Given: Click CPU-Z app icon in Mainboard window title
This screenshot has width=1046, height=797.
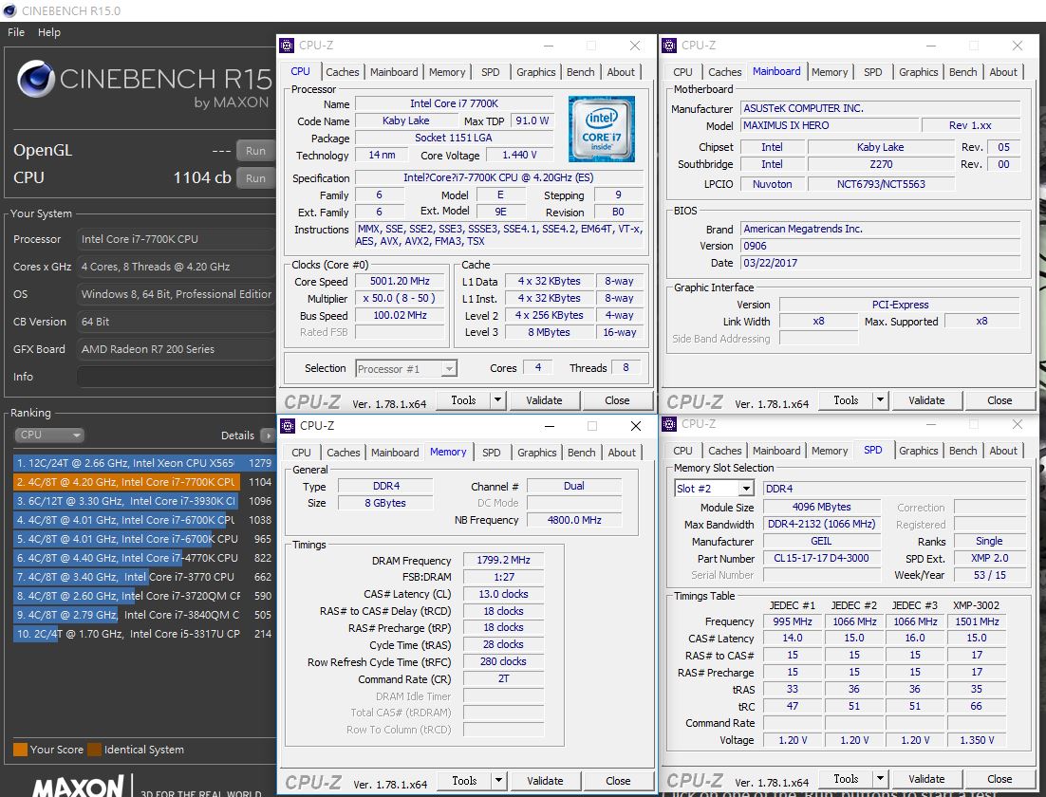Looking at the screenshot, I should [x=669, y=46].
